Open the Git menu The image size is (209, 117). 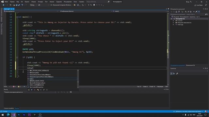[22, 2]
